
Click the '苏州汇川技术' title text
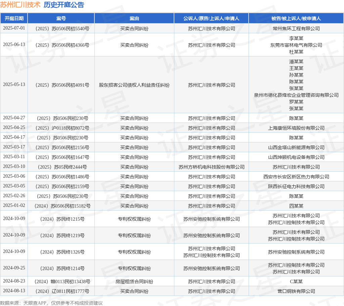(20, 5)
